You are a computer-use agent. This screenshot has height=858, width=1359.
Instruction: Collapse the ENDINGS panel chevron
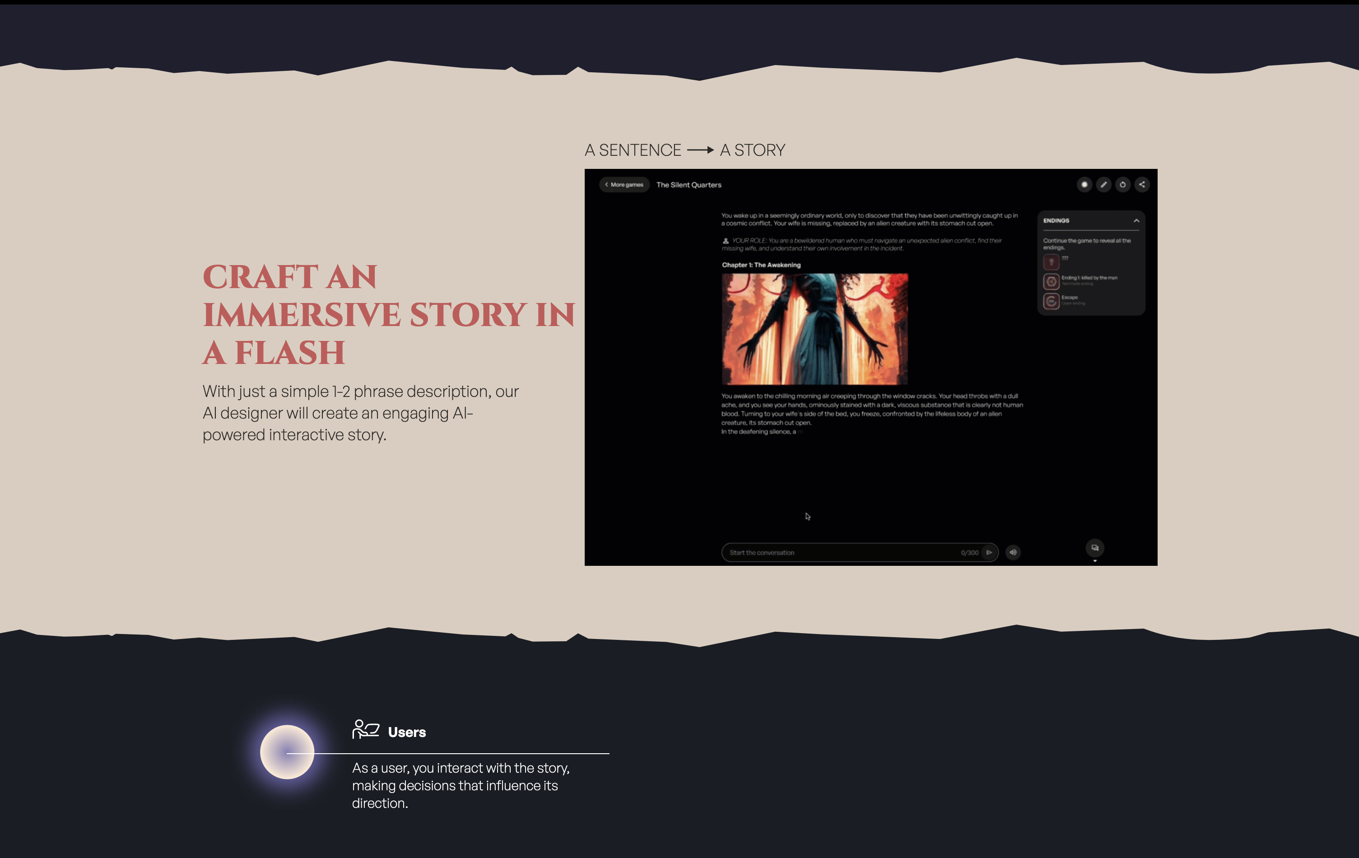point(1136,221)
